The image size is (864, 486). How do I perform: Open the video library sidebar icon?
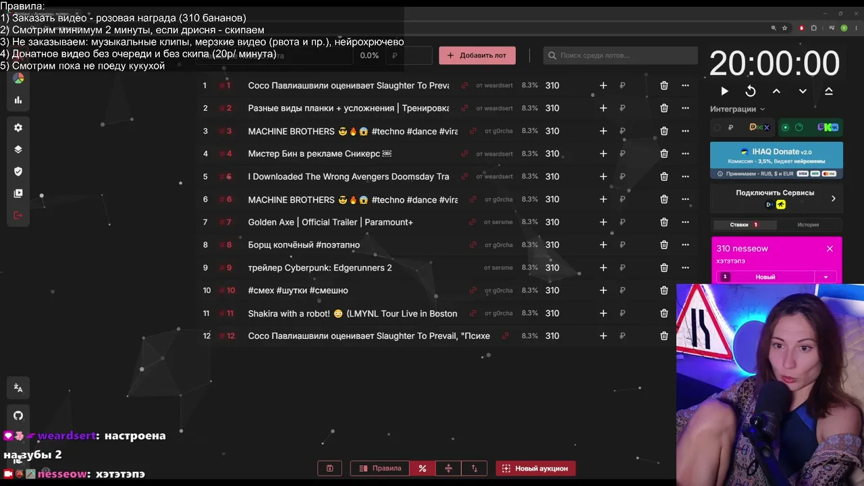[18, 193]
